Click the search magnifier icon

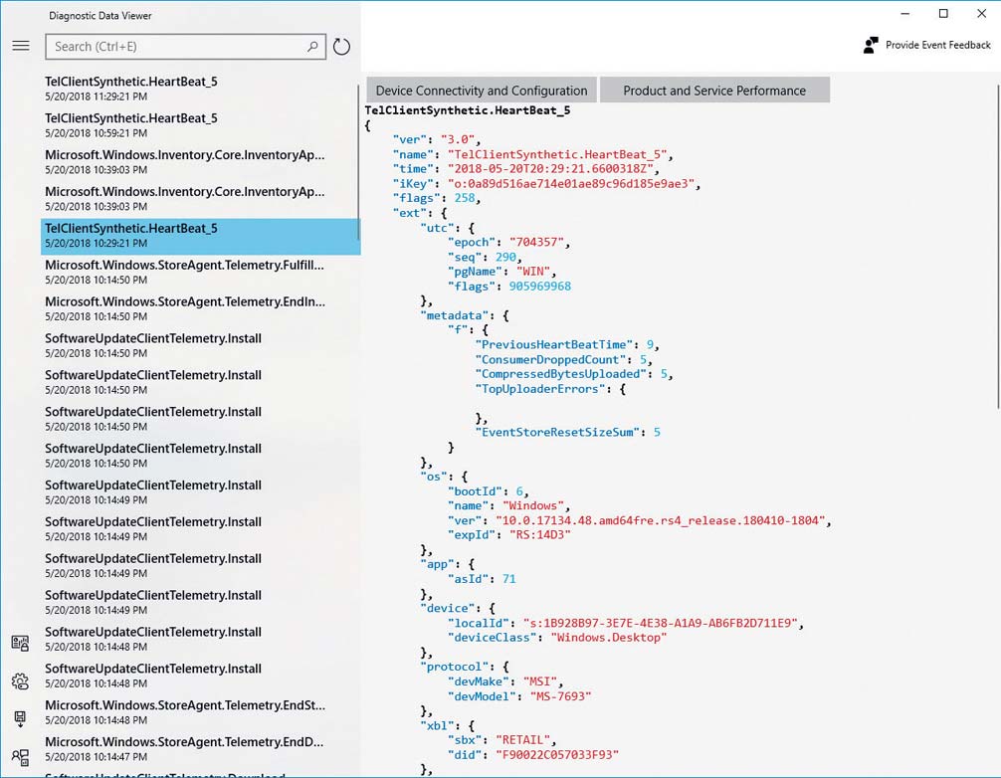[312, 47]
